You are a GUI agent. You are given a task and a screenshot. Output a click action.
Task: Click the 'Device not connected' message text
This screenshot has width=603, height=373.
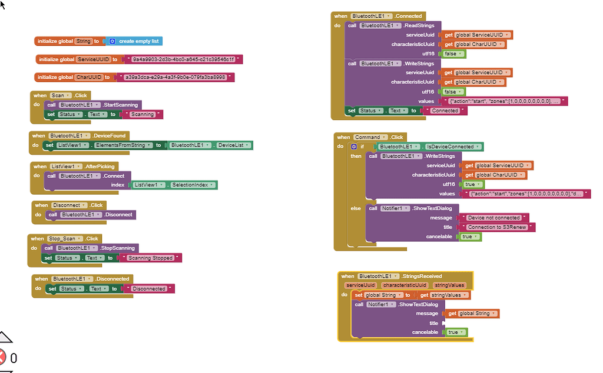494,218
